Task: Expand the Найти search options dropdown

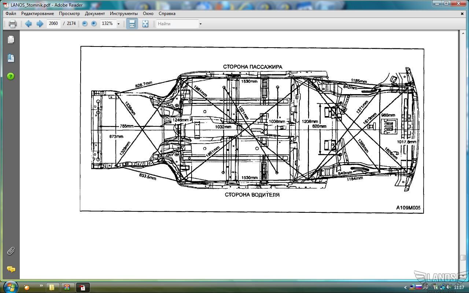Action: point(200,24)
